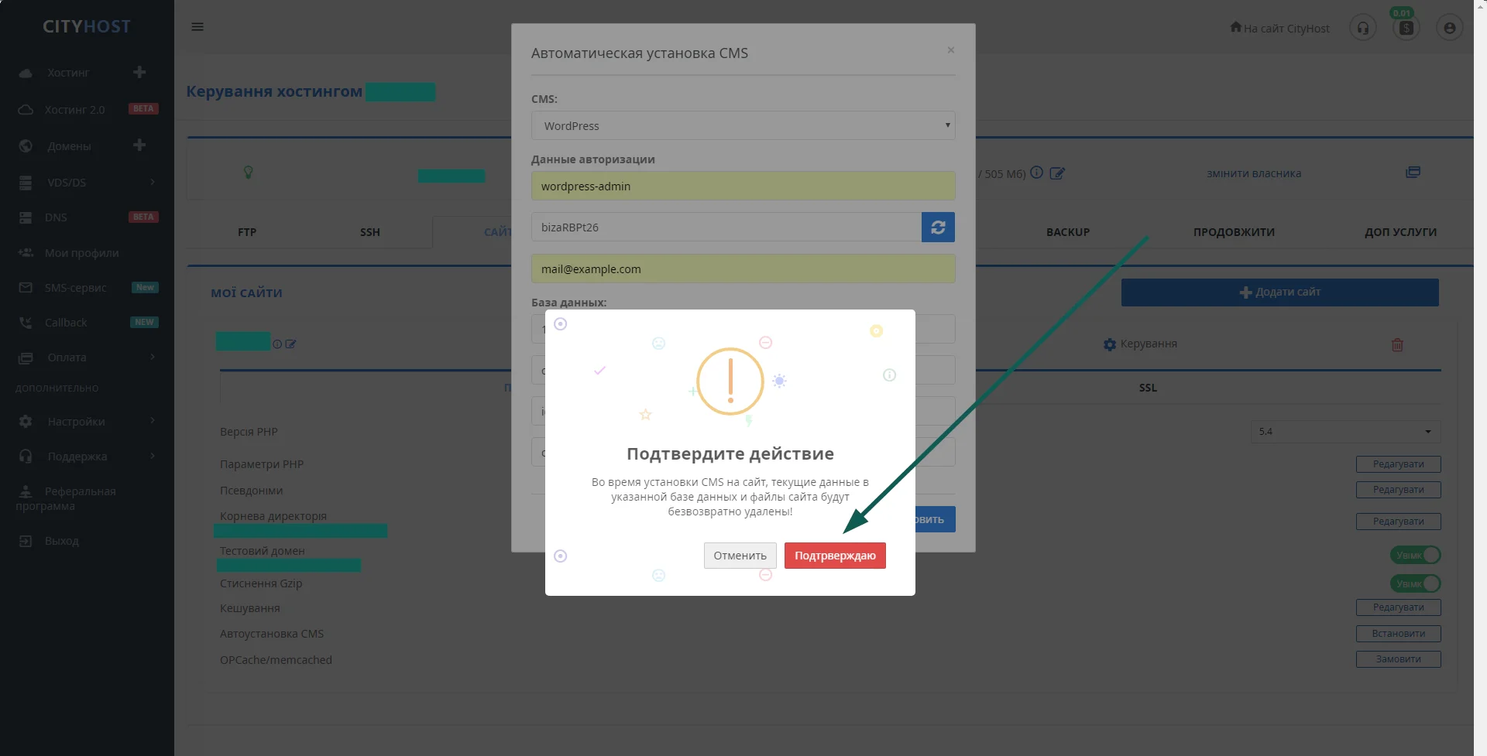This screenshot has height=756, width=1487.
Task: Click the info icon near 505 Мб
Action: pyautogui.click(x=1036, y=173)
